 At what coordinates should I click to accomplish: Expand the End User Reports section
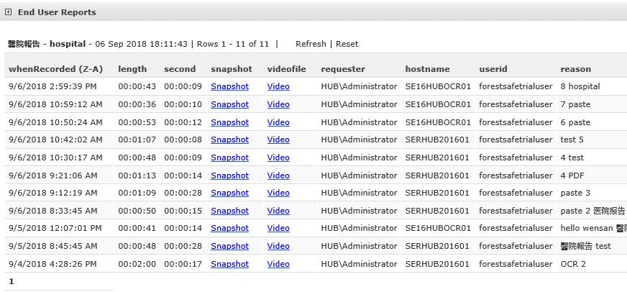(x=8, y=12)
